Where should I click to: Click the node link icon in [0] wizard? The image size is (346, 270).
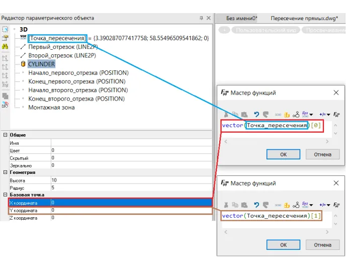click(x=296, y=114)
